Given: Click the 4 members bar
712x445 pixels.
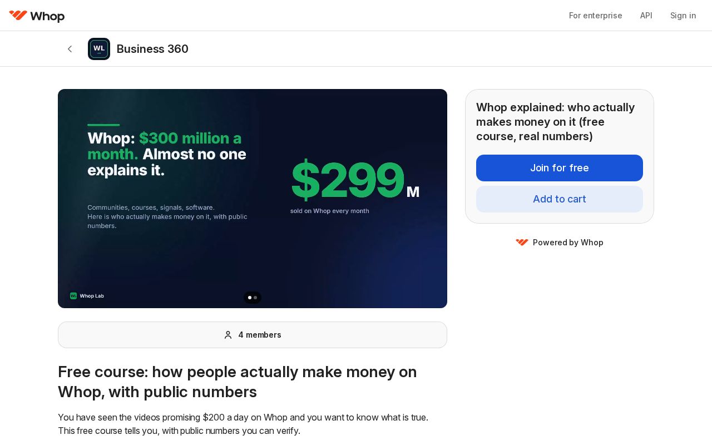Looking at the screenshot, I should click(x=253, y=335).
